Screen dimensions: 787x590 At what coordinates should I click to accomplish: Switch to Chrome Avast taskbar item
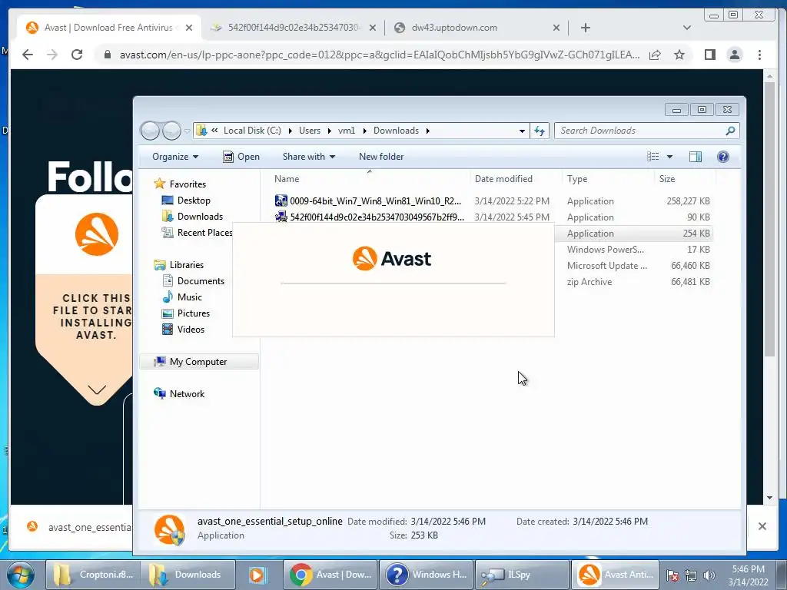pos(330,575)
